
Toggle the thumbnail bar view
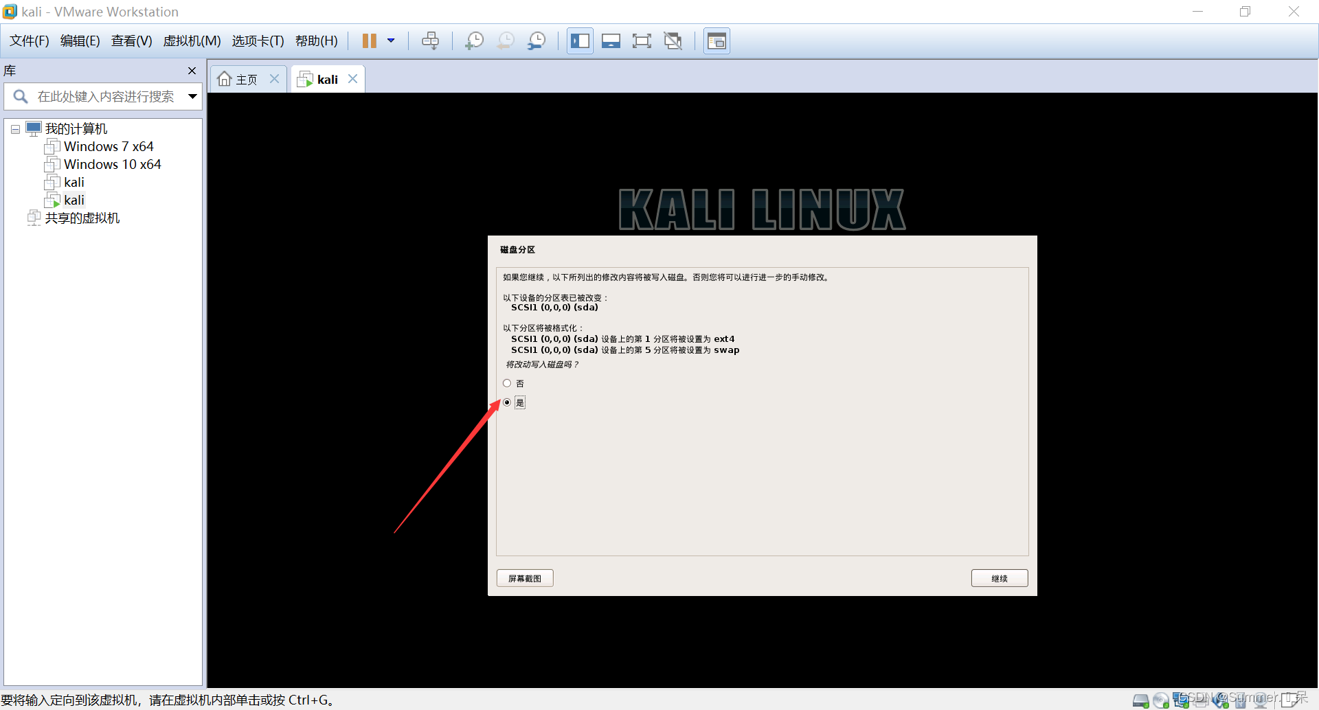click(x=611, y=41)
